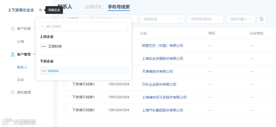Open 上海汽车集团股份有限公司 link

pos(163,110)
